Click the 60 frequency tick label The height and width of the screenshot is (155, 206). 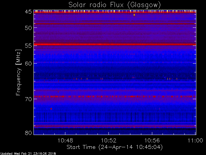tap(28, 64)
